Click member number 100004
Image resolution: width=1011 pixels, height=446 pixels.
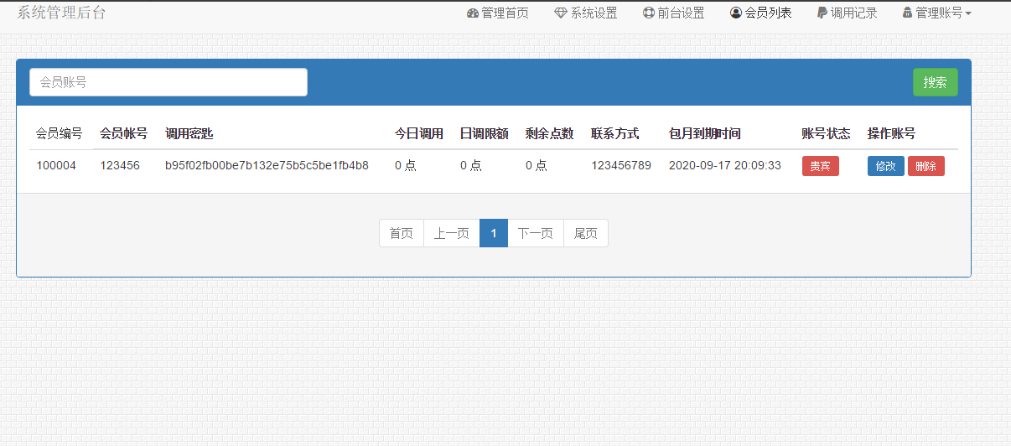click(x=56, y=166)
